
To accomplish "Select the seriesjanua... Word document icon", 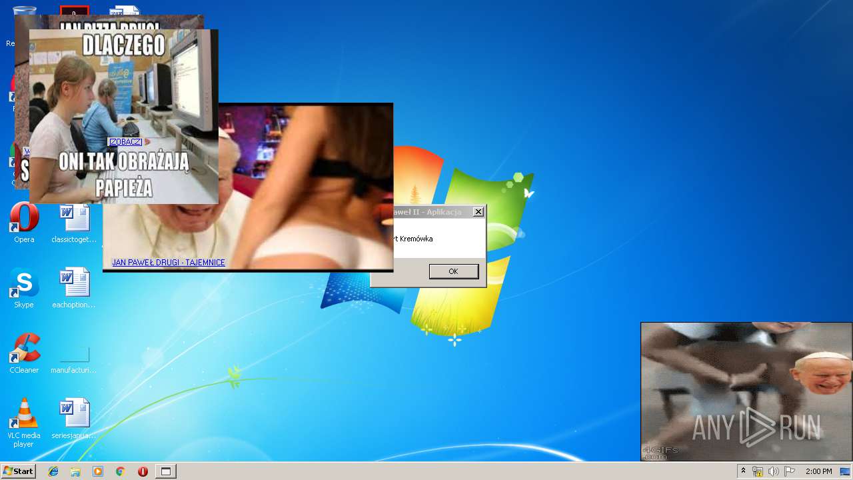I will coord(74,419).
